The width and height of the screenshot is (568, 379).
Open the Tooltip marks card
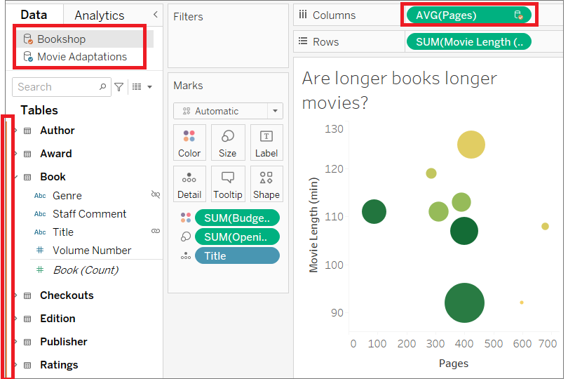point(228,184)
